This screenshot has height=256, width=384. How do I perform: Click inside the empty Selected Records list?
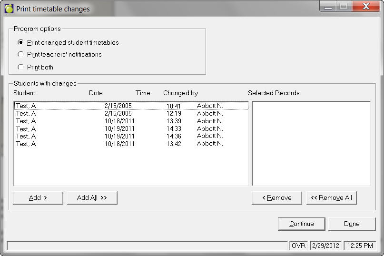point(311,143)
